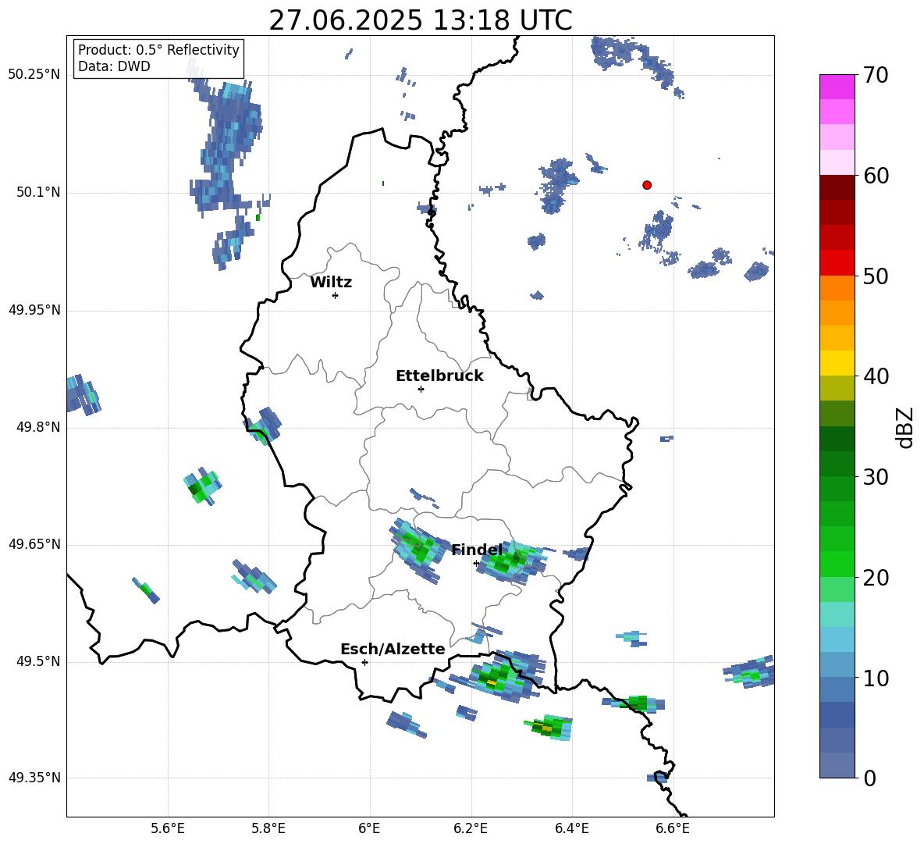Click the 6.6°E longitude label
Screen dimensions: 924x844
(673, 828)
